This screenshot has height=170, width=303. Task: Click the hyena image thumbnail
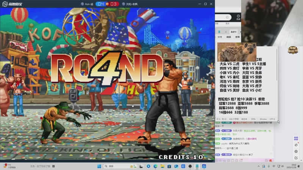coord(237,52)
